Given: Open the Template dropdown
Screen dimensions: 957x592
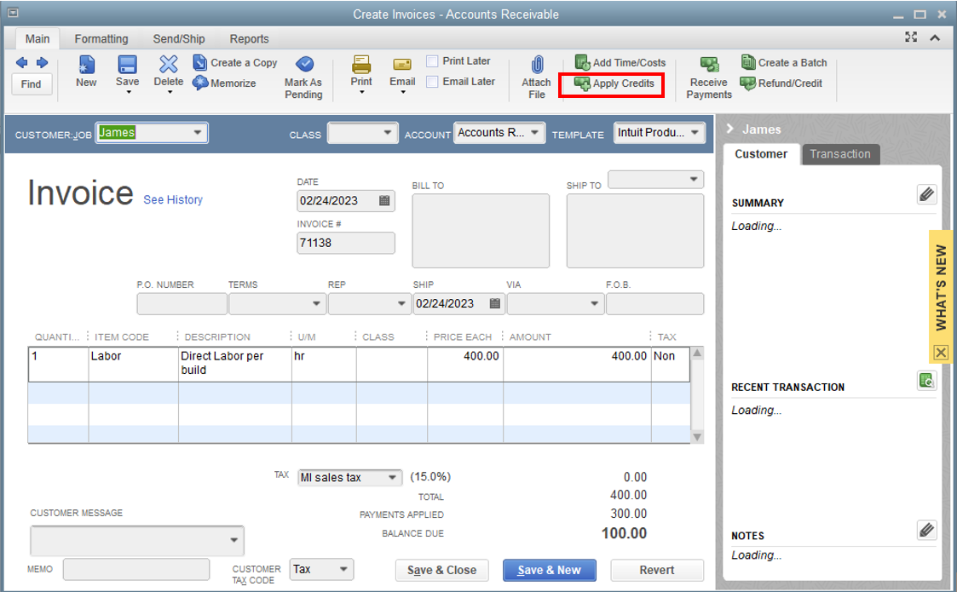Looking at the screenshot, I should click(x=695, y=133).
